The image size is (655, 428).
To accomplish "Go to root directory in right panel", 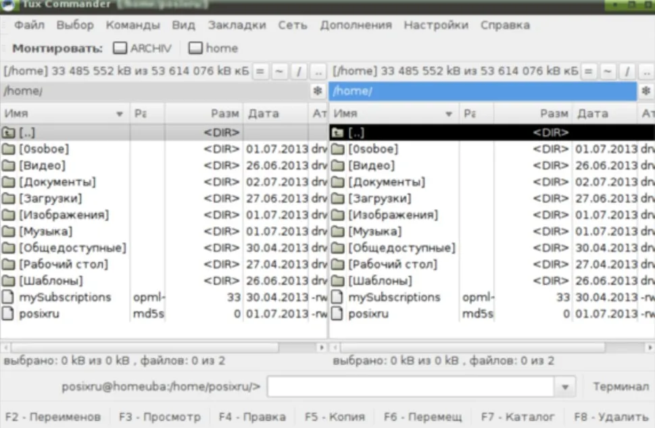I will (627, 72).
